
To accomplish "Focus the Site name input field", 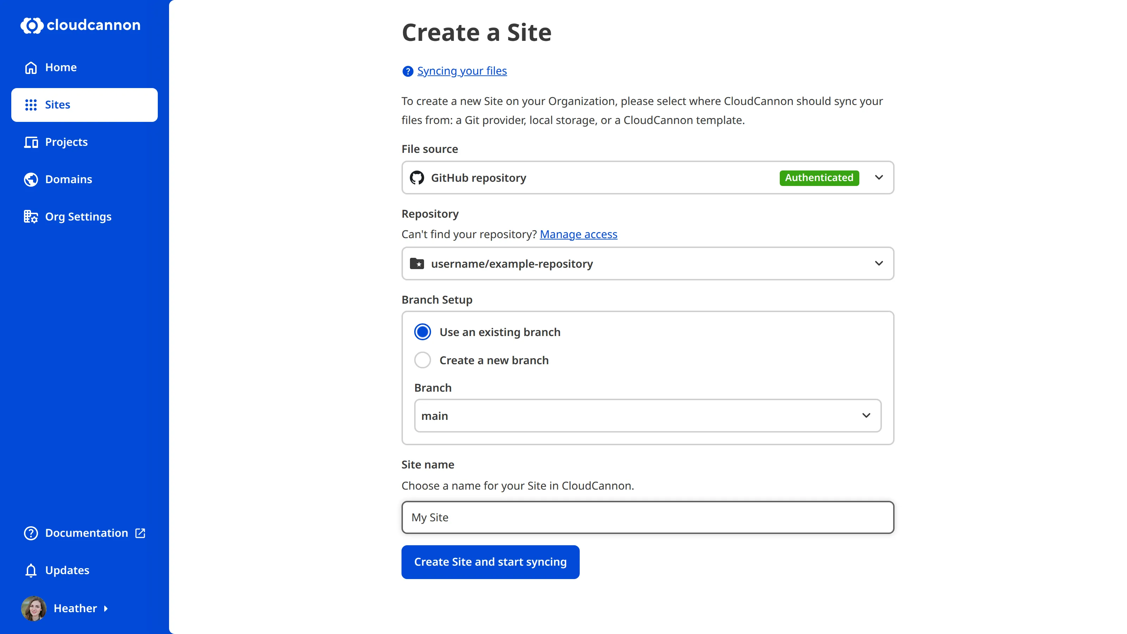I will point(648,518).
